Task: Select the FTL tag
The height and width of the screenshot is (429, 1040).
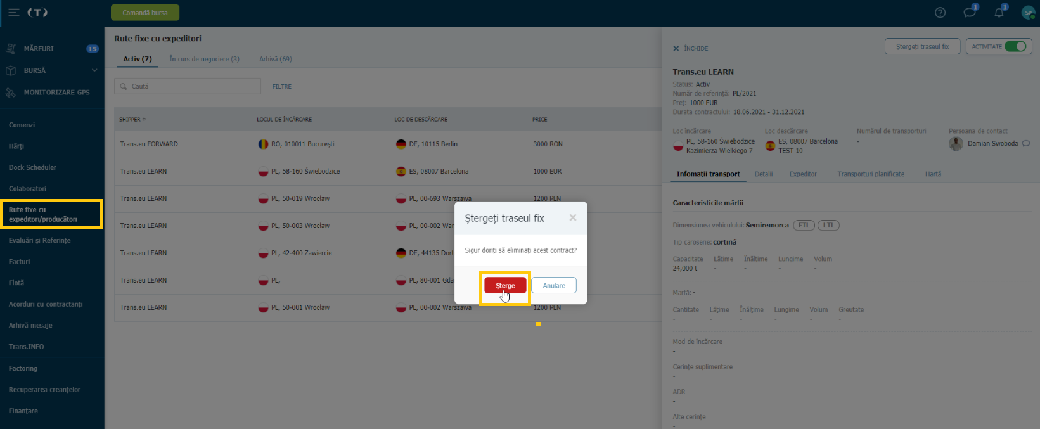Action: [804, 225]
